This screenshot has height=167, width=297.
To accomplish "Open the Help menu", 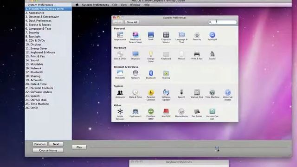I will pos(147,5).
